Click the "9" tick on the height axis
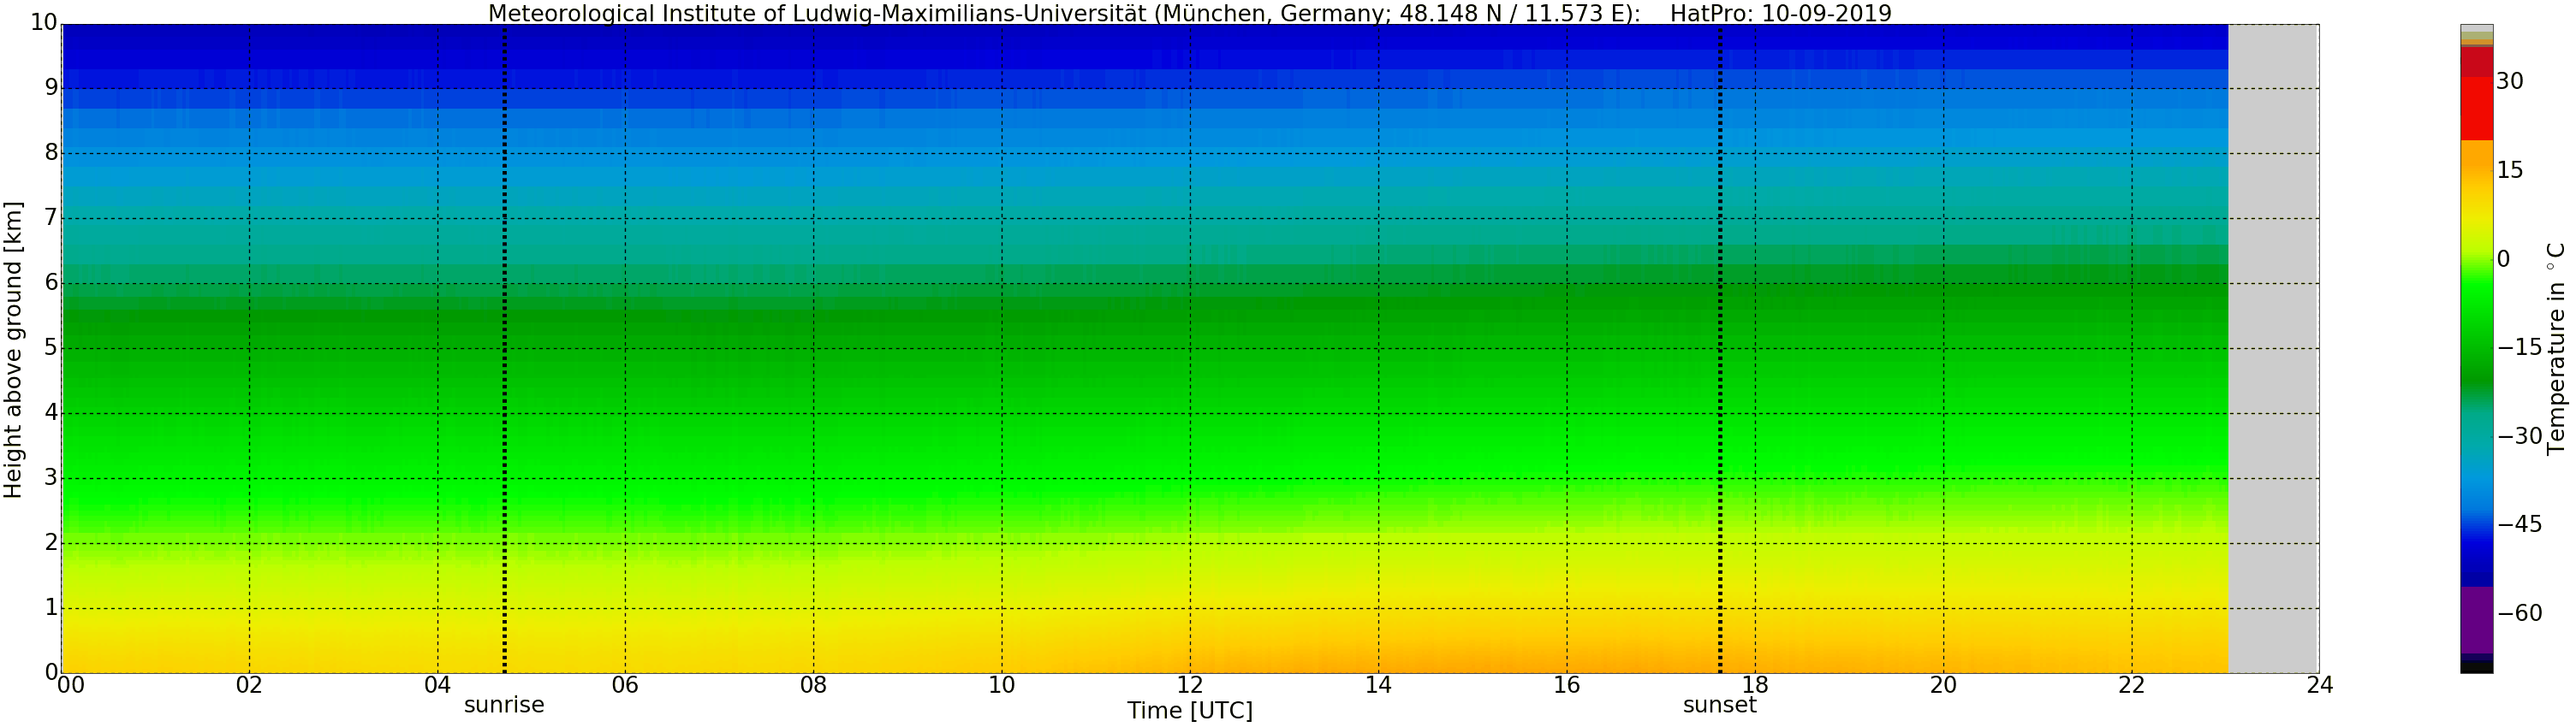 [x=51, y=88]
